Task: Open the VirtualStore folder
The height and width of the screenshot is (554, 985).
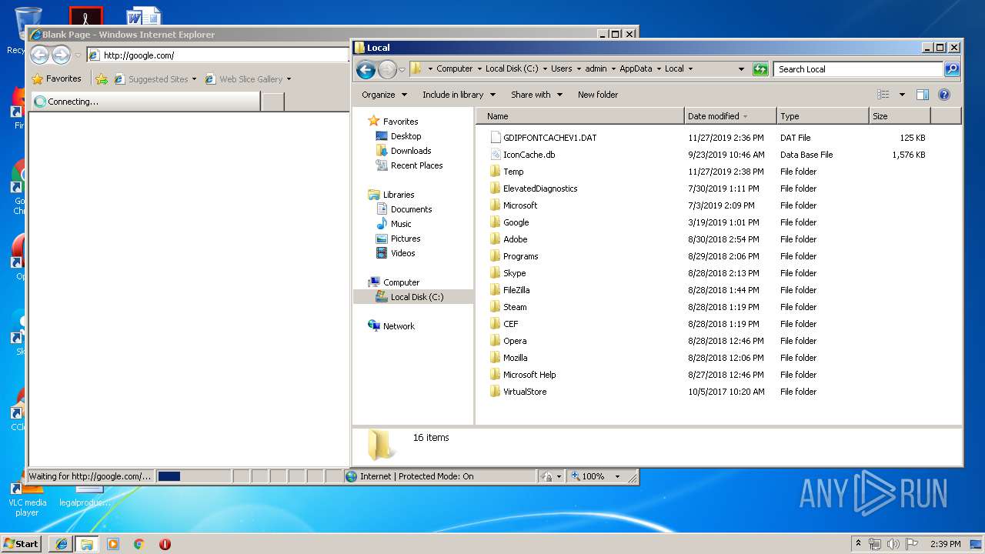Action: pos(518,392)
